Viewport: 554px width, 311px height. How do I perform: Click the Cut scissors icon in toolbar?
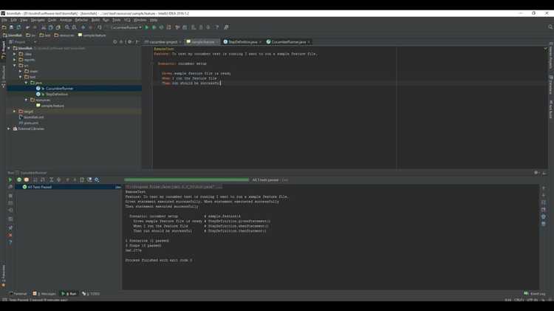pyautogui.click(x=44, y=27)
